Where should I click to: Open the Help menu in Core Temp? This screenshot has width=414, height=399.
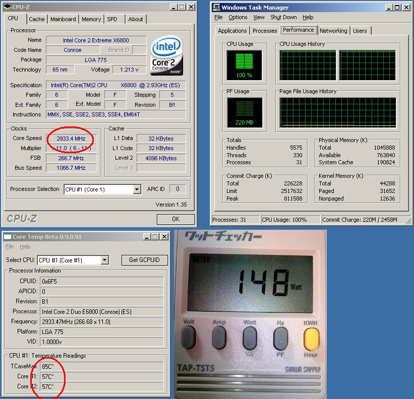coord(25,246)
